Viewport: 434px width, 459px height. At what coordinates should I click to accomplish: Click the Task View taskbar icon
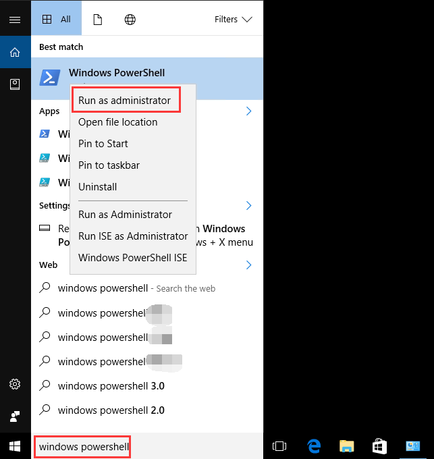point(279,446)
